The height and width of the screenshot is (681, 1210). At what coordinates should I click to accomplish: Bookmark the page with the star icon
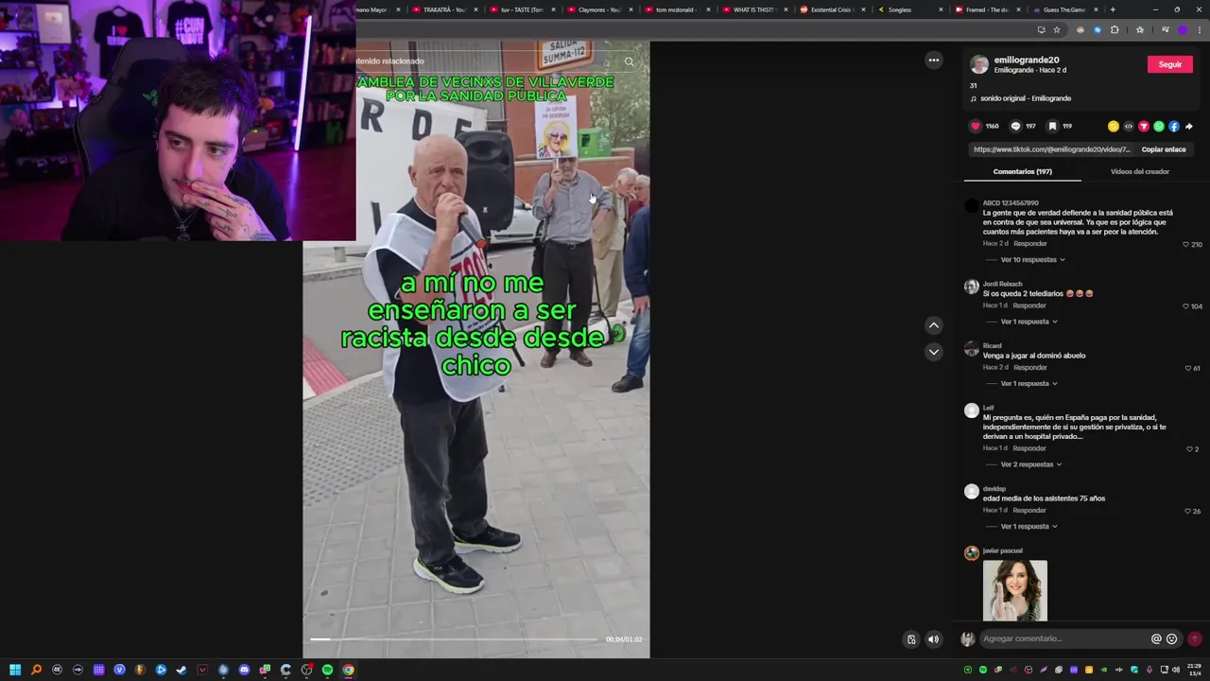point(1057,29)
